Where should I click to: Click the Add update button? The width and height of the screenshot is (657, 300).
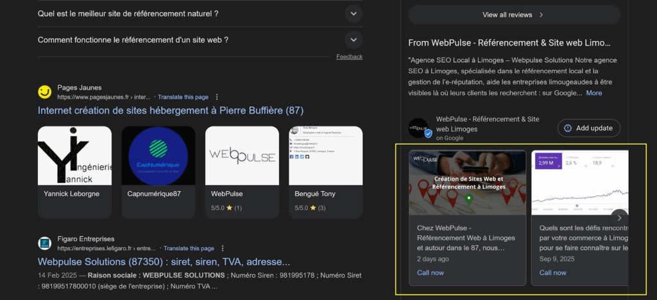point(589,128)
